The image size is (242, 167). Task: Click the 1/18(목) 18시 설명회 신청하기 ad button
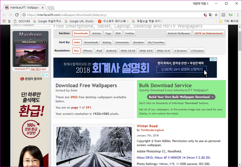[x=181, y=69]
